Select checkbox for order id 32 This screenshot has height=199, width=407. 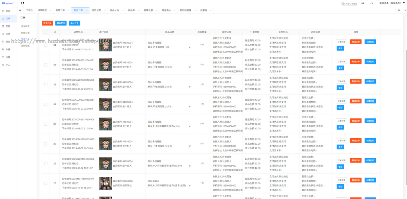point(45,84)
